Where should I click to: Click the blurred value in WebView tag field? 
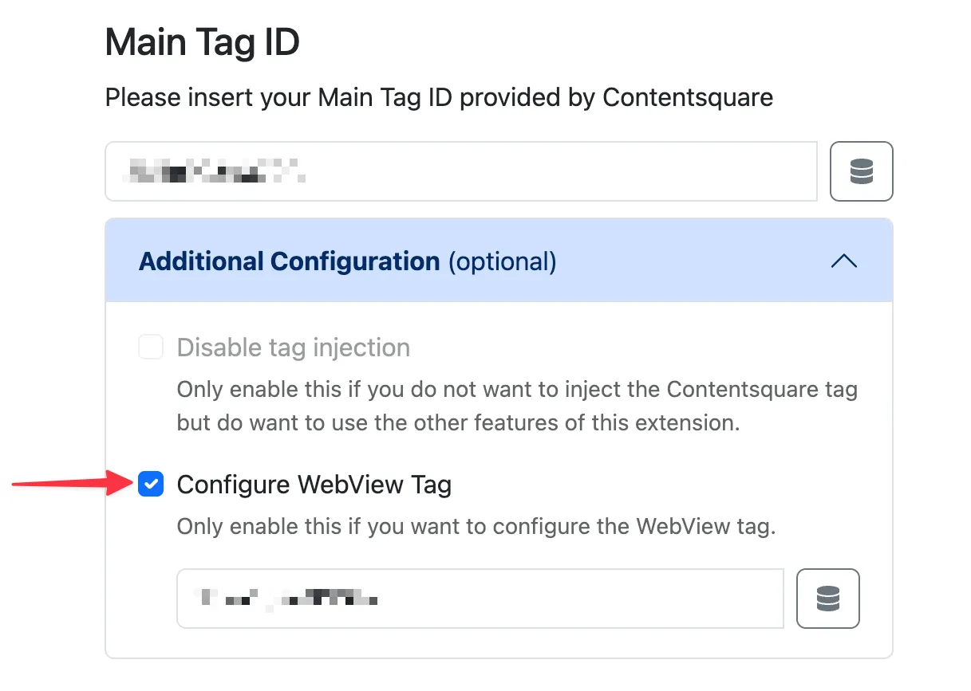(288, 598)
